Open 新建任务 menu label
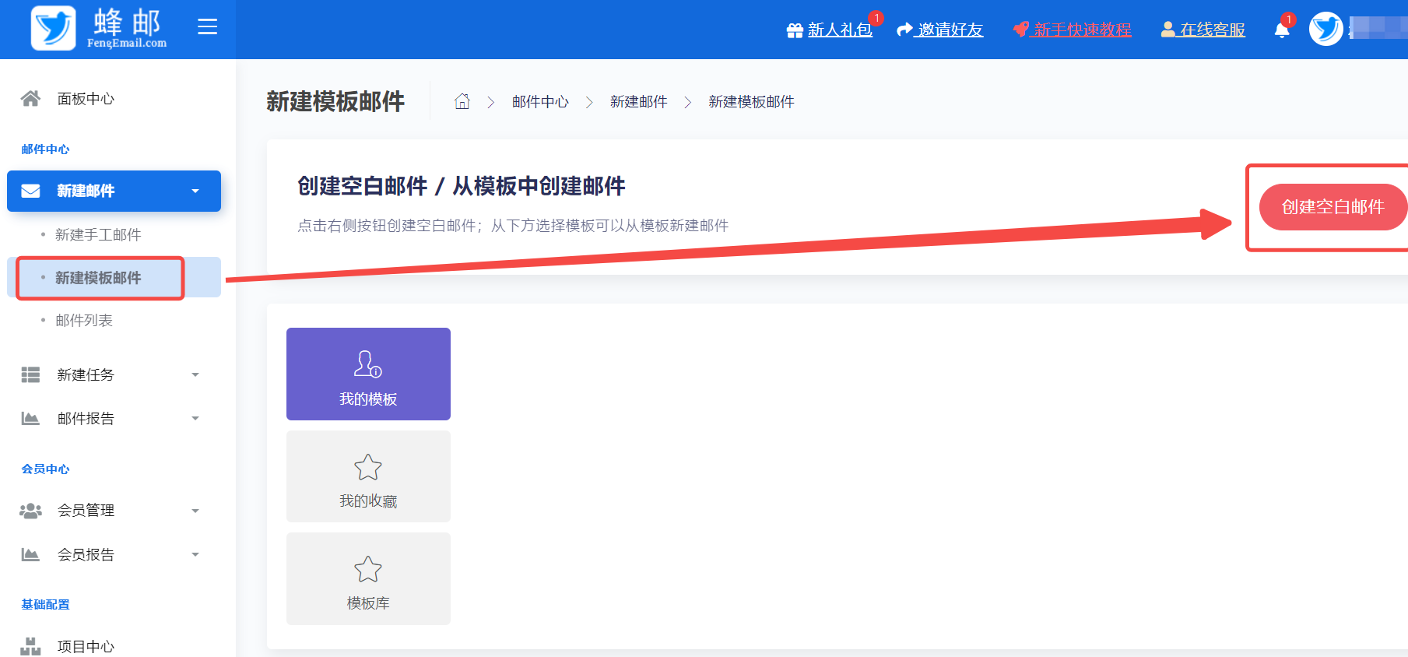 86,374
